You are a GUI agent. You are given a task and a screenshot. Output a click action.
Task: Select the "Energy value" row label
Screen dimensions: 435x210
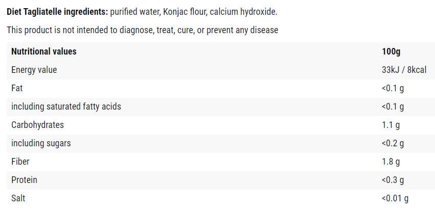tap(34, 70)
